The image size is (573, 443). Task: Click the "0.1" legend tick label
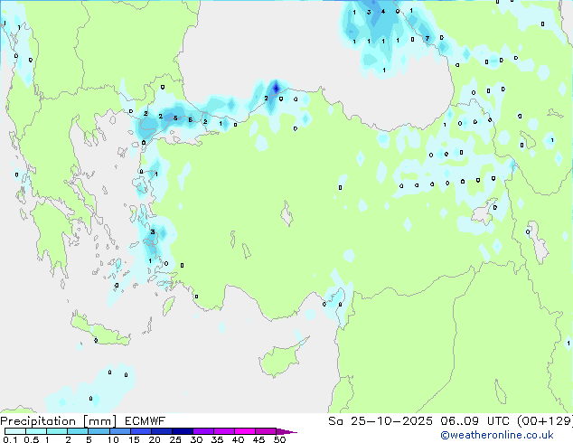10,439
